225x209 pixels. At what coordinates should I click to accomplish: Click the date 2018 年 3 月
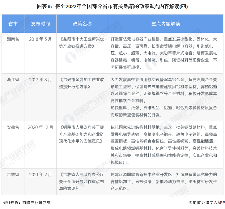coord(40,39)
